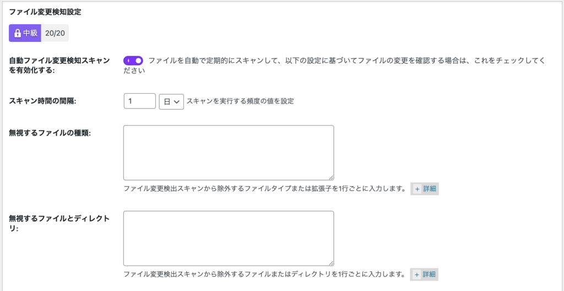Click the resize grip of the file types text area
Screen dimensions: 564x291
tap(331, 177)
